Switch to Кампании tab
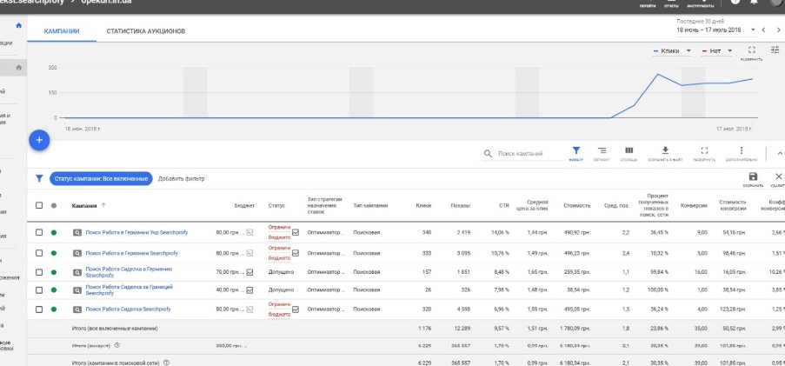 pyautogui.click(x=62, y=31)
